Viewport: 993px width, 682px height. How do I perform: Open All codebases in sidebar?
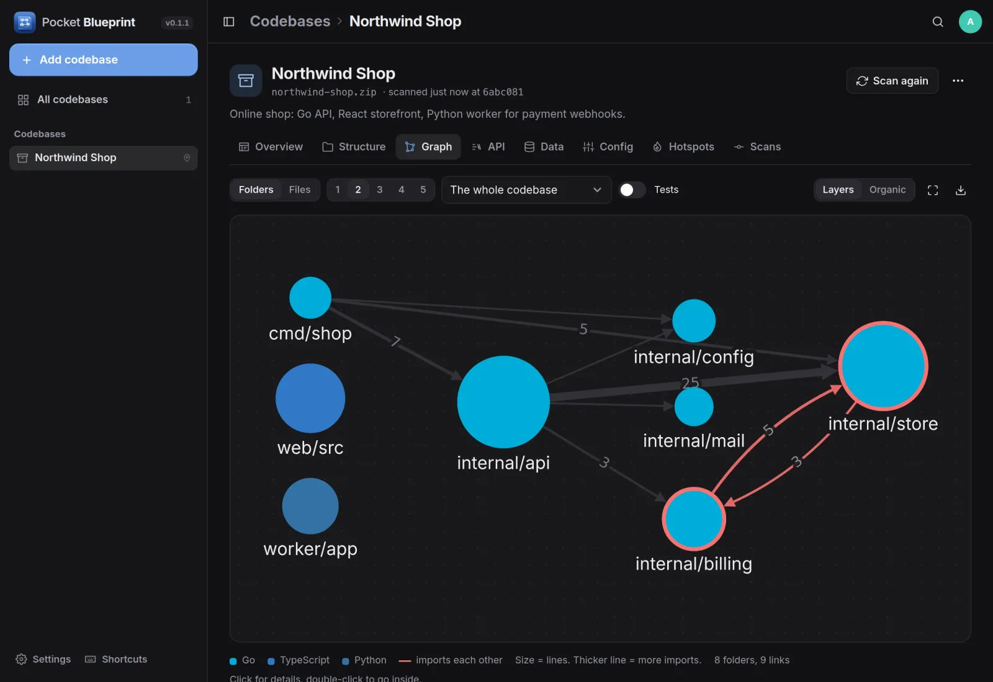click(104, 100)
